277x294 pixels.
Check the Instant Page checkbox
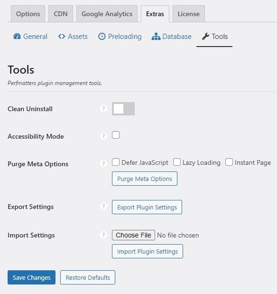click(x=229, y=162)
